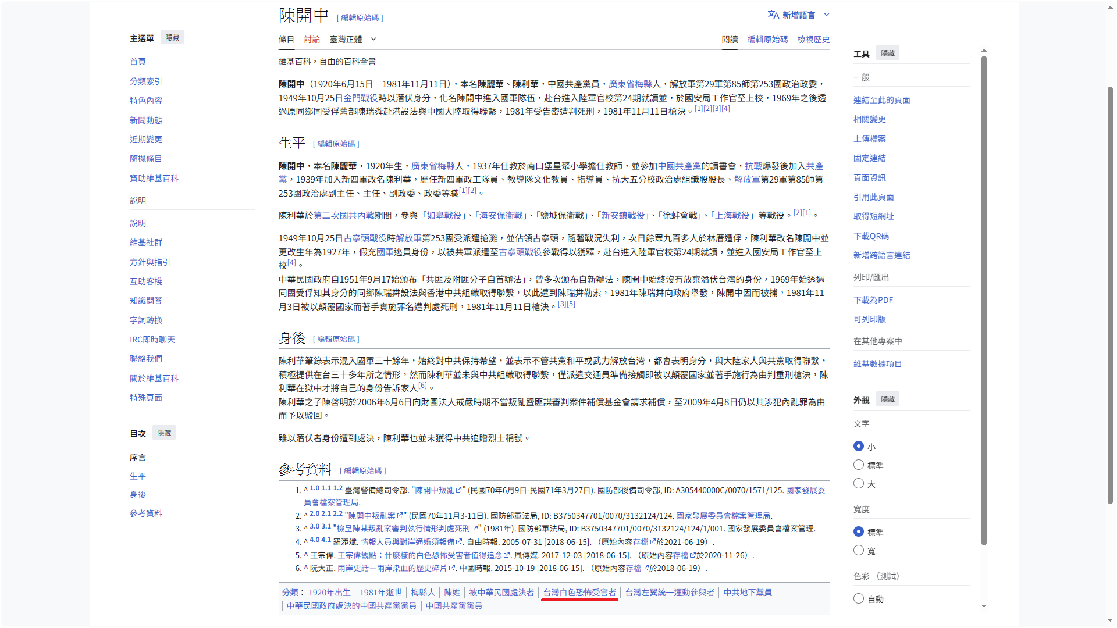1117x628 pixels.
Task: Jump to 身後 in table of contents
Action: [x=138, y=495]
